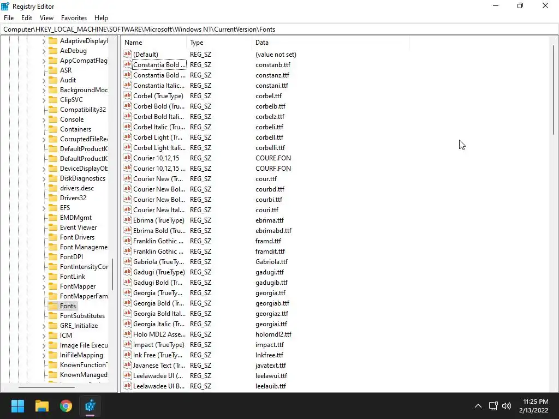This screenshot has height=419, width=559.
Task: Open the volume speaker tray icon
Action: point(506,406)
